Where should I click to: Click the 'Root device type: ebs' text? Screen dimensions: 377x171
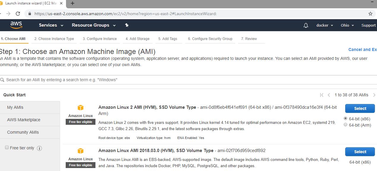[x=114, y=138]
